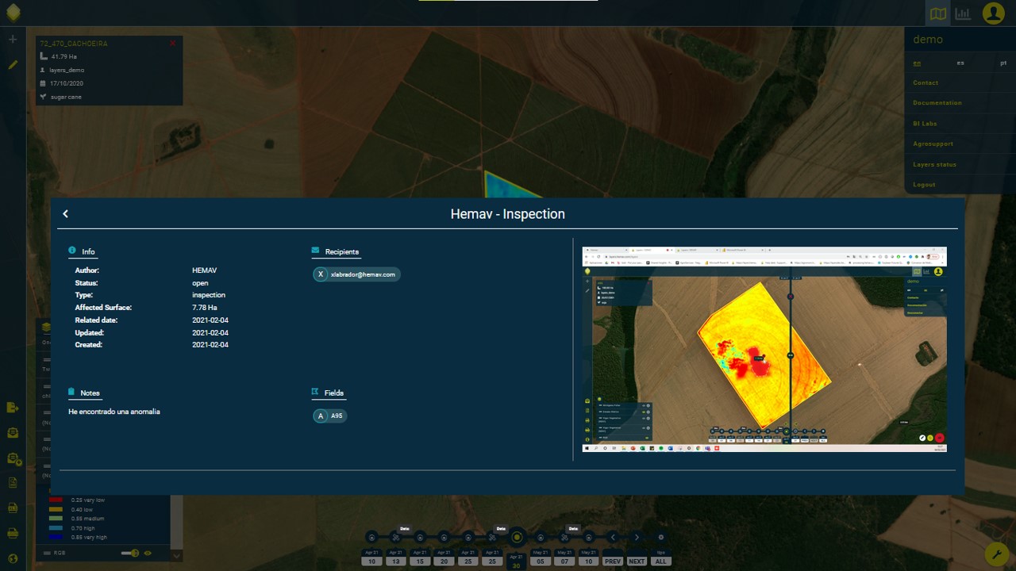Click the 'sugar cane' crop label

pyautogui.click(x=66, y=97)
